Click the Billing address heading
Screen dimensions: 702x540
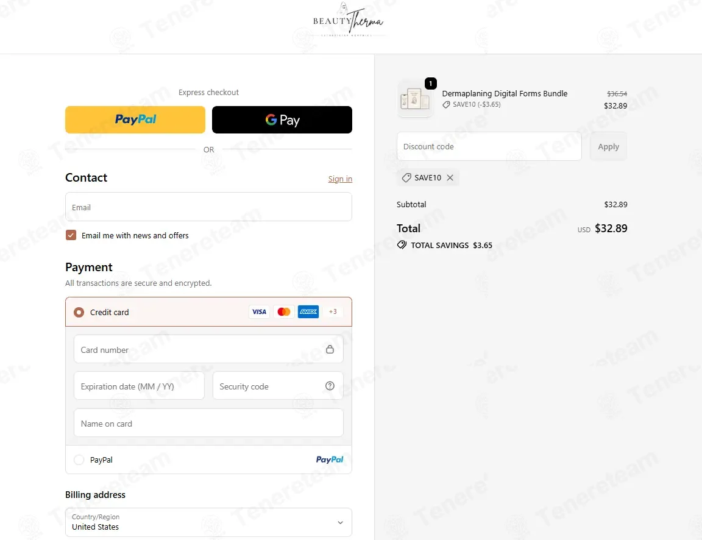[x=95, y=495]
